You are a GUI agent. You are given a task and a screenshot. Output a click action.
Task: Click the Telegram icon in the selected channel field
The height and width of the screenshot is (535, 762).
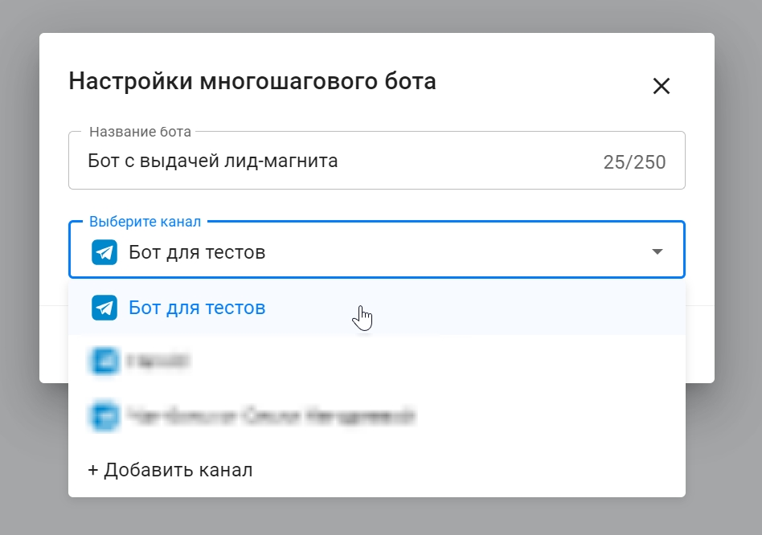[x=104, y=252]
